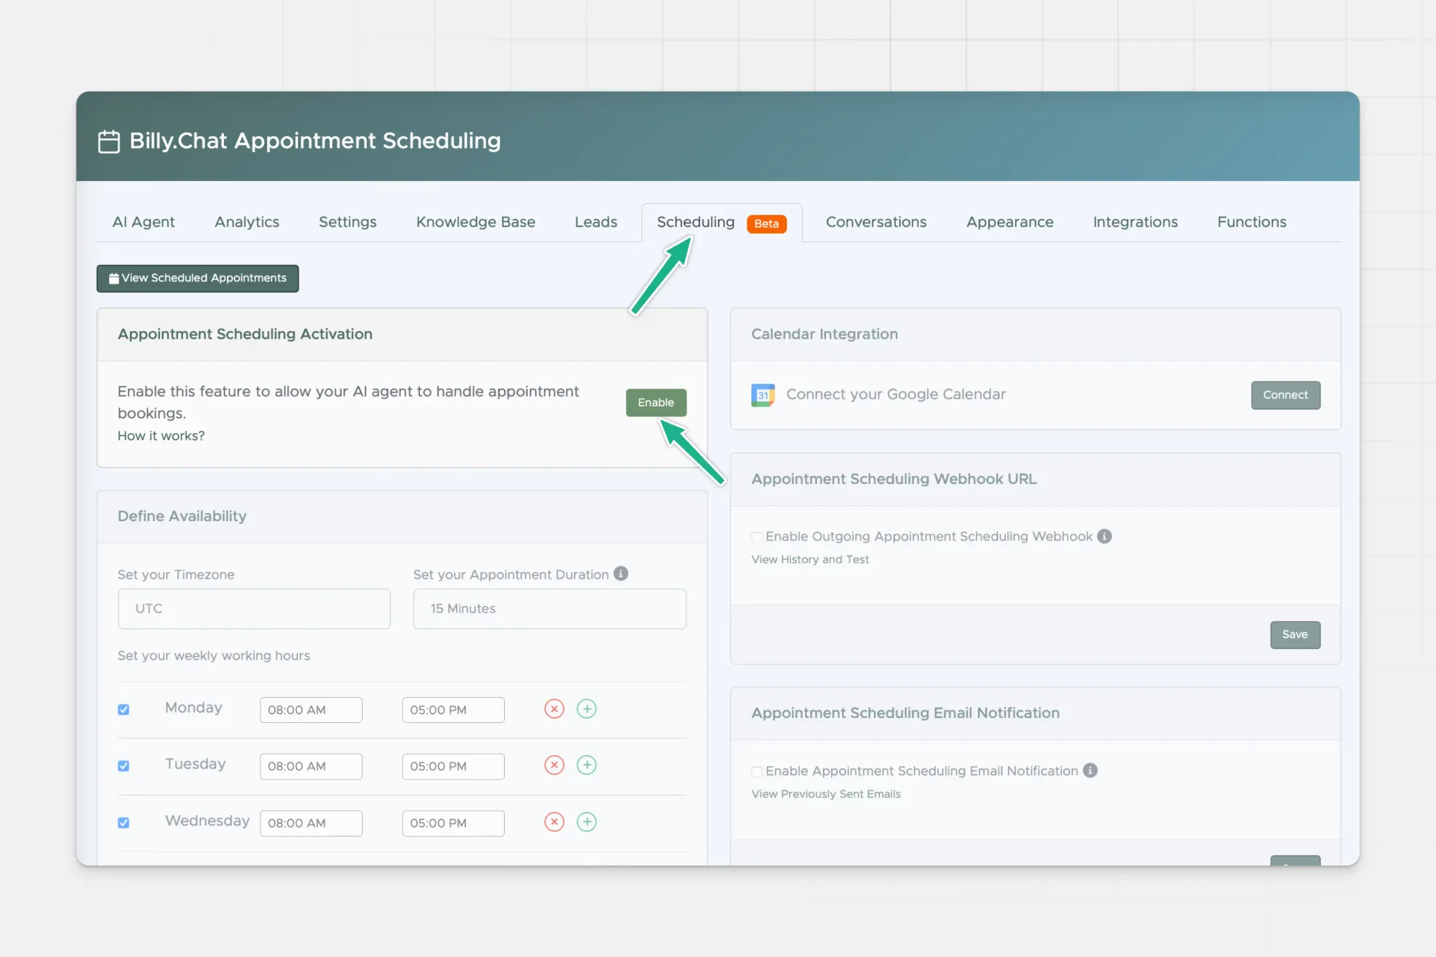1436x957 pixels.
Task: Click Appointment Scheduling Activation heading
Action: pyautogui.click(x=245, y=334)
